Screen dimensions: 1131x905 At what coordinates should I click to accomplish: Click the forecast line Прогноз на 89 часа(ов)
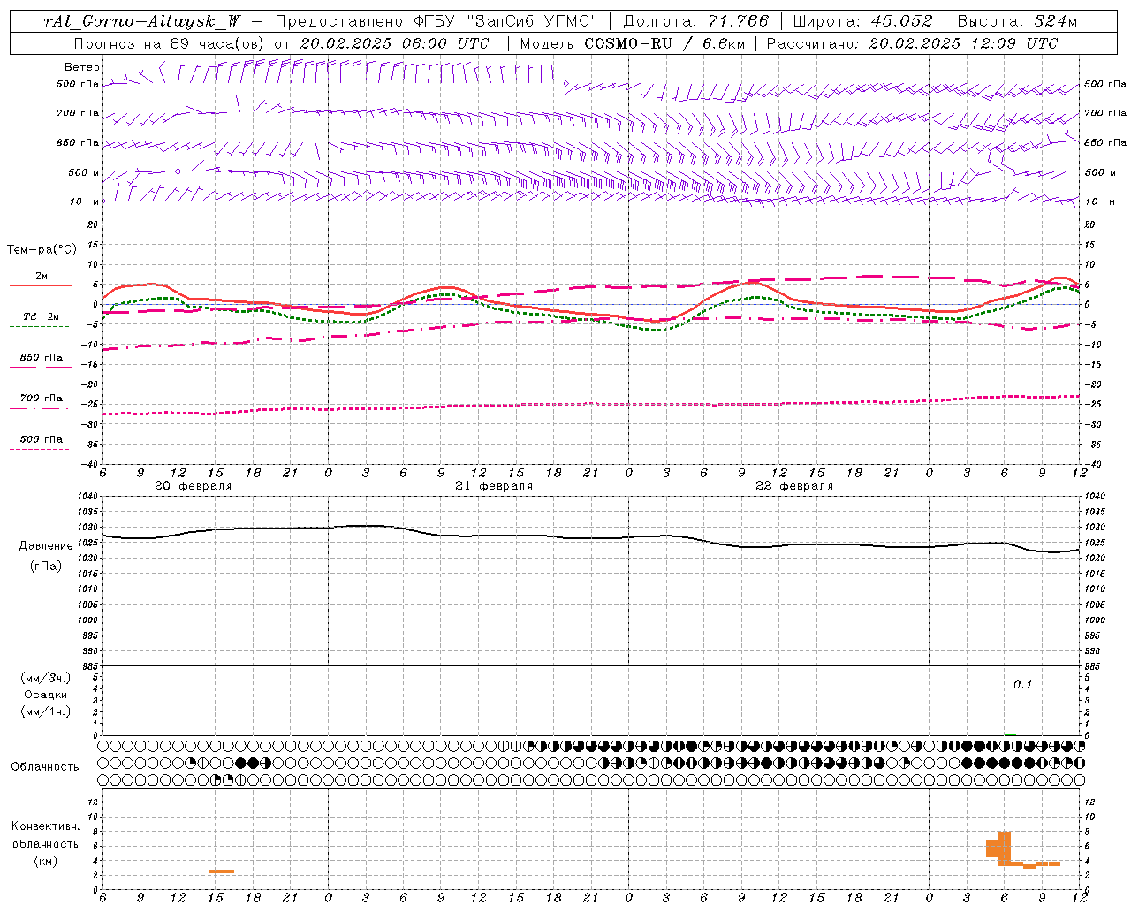[x=170, y=43]
